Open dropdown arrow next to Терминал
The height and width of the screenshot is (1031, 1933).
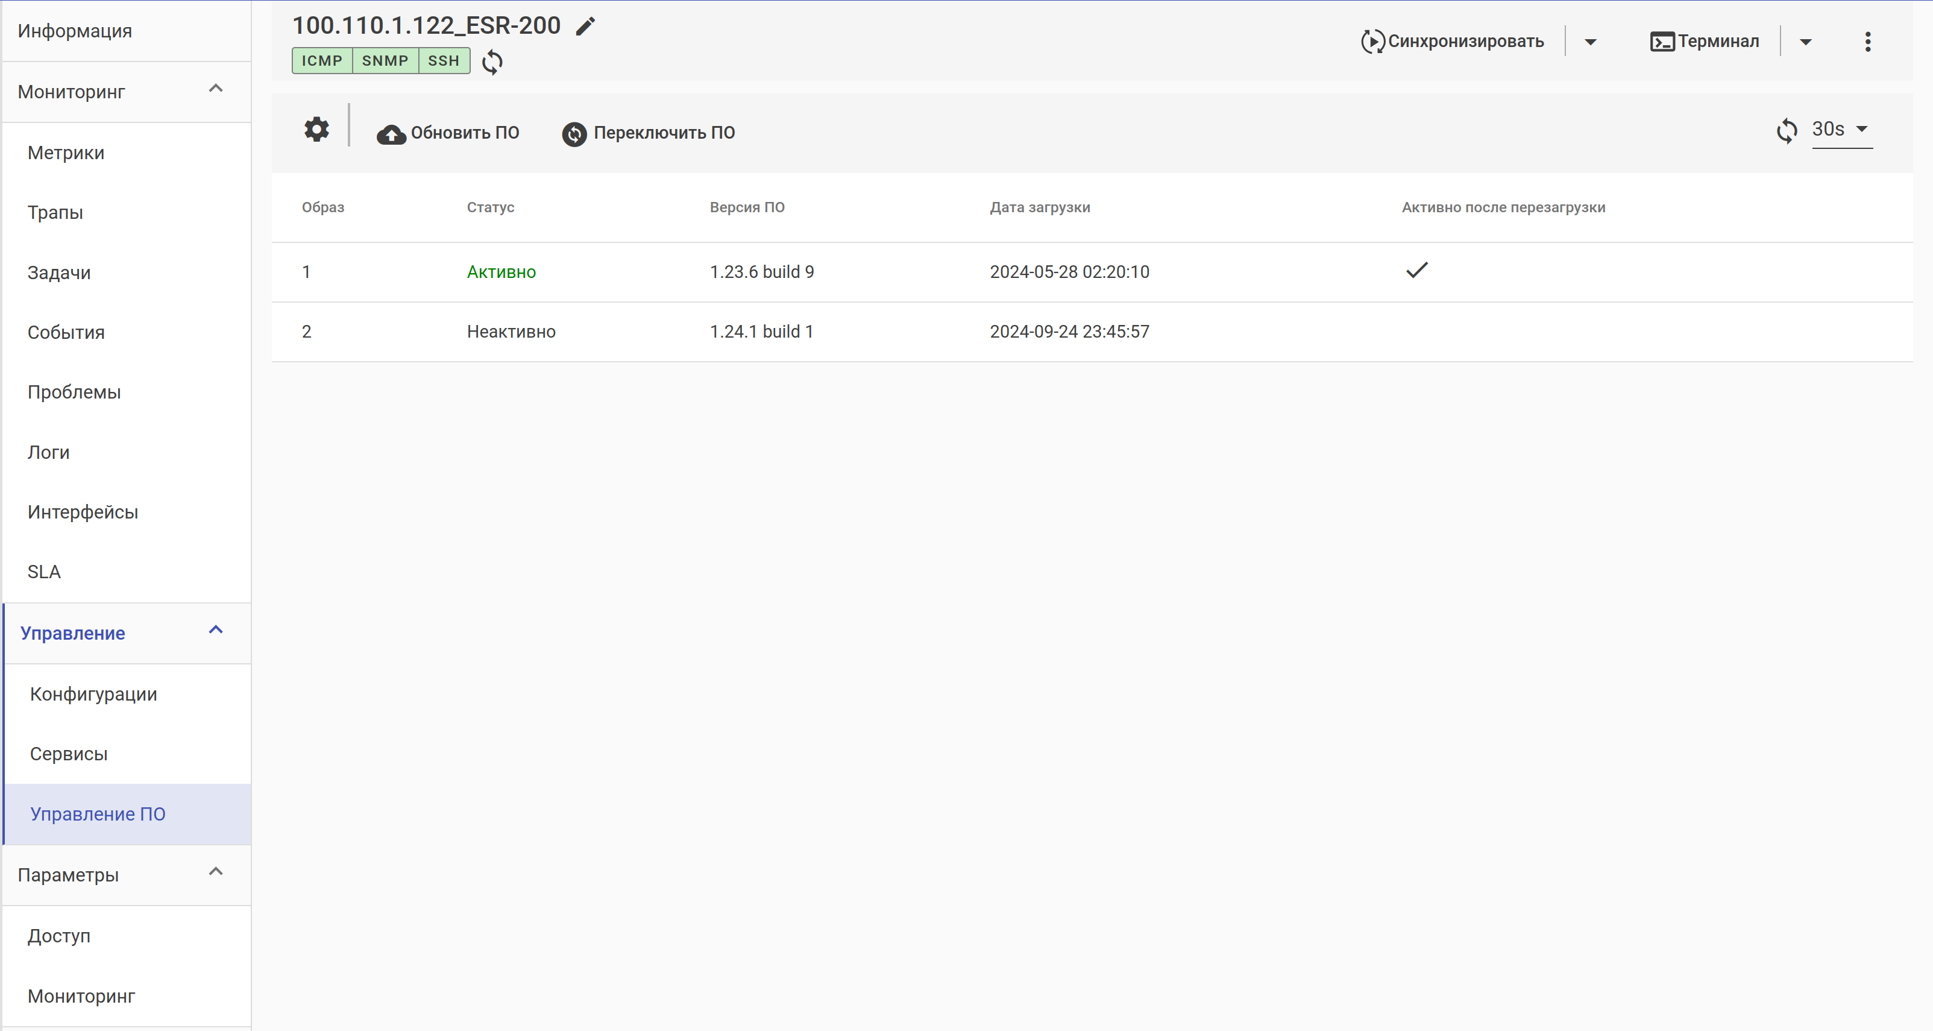(x=1805, y=41)
